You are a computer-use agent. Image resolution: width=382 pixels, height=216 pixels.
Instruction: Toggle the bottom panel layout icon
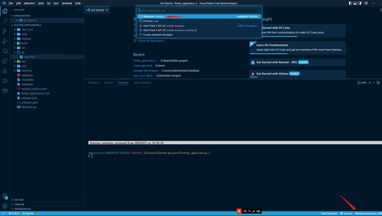tap(355, 3)
